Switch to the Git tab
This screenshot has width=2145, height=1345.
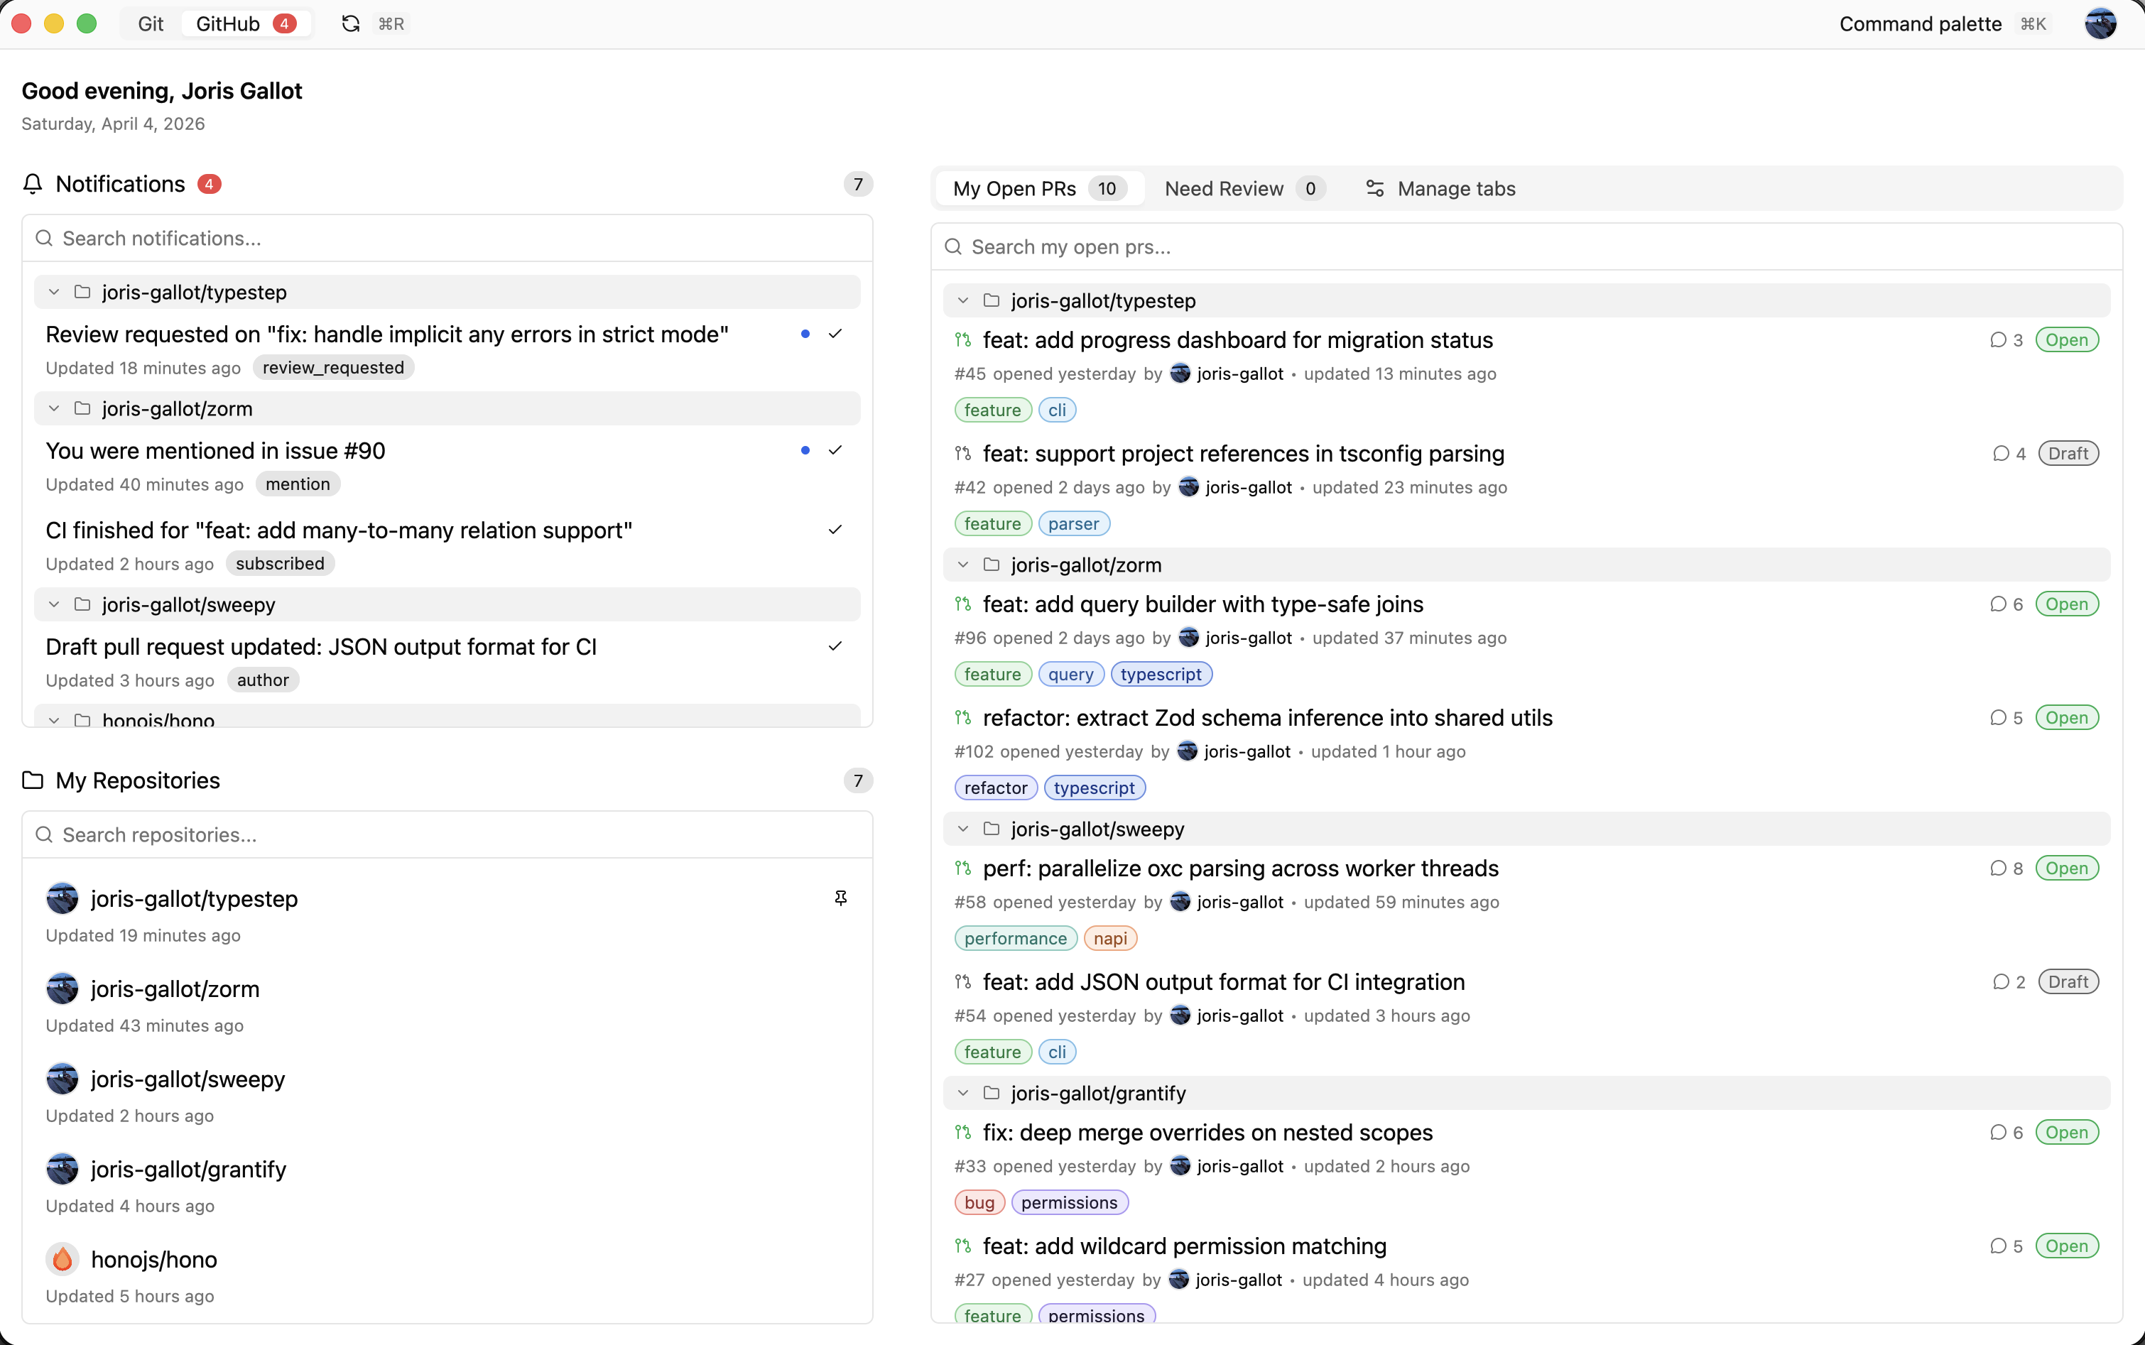(149, 24)
